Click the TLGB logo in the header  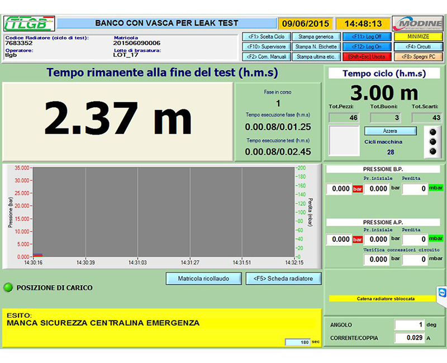pyautogui.click(x=30, y=24)
